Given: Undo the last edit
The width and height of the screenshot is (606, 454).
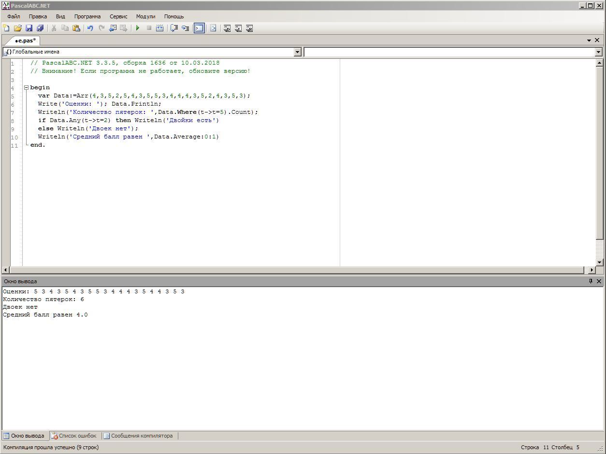Looking at the screenshot, I should 90,28.
